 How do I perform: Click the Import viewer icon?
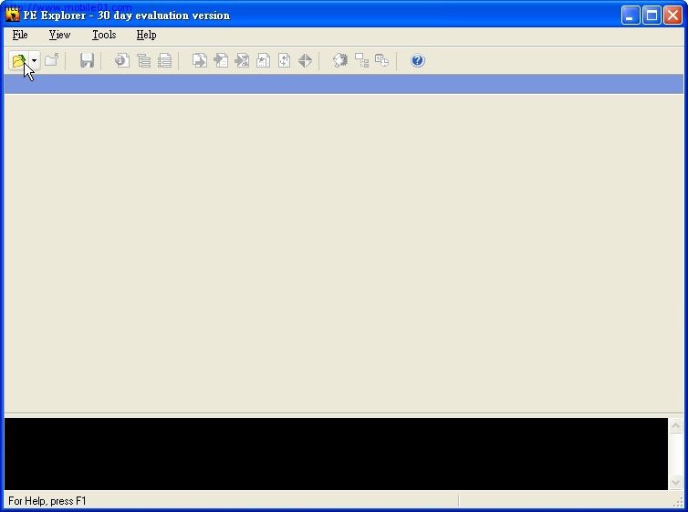click(x=221, y=60)
